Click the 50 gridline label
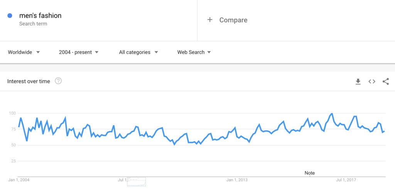Image resolution: width=395 pixels, height=189 pixels. (x=13, y=145)
